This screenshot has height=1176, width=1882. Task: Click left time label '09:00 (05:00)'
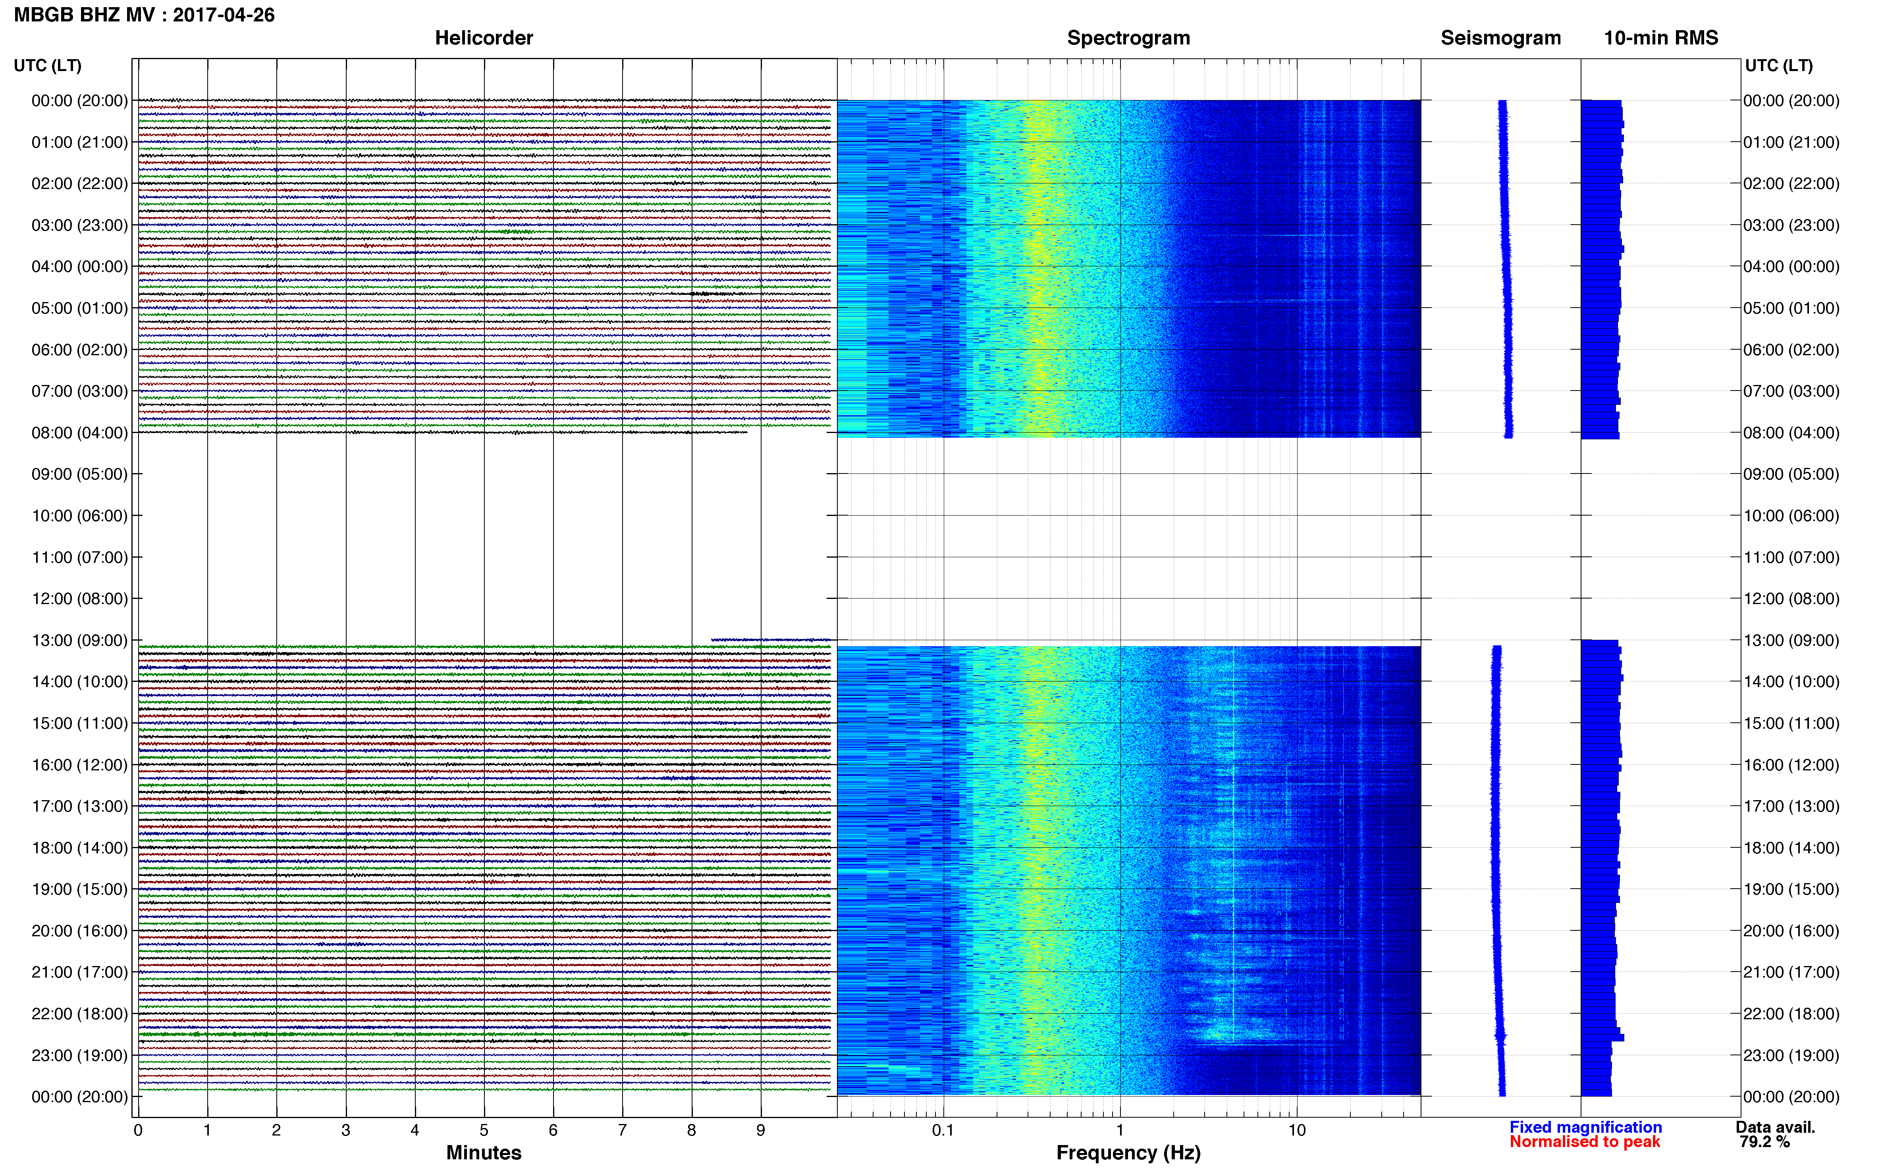(x=79, y=473)
